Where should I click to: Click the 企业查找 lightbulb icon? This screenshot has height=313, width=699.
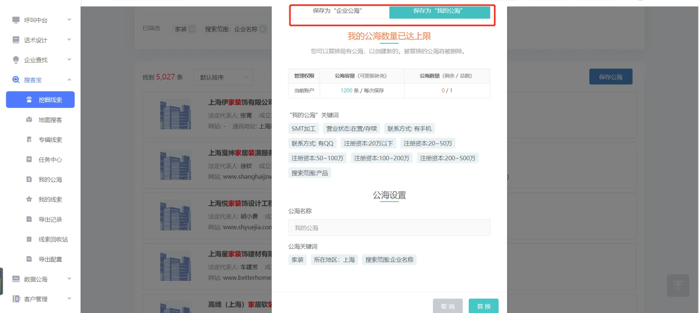tap(16, 60)
